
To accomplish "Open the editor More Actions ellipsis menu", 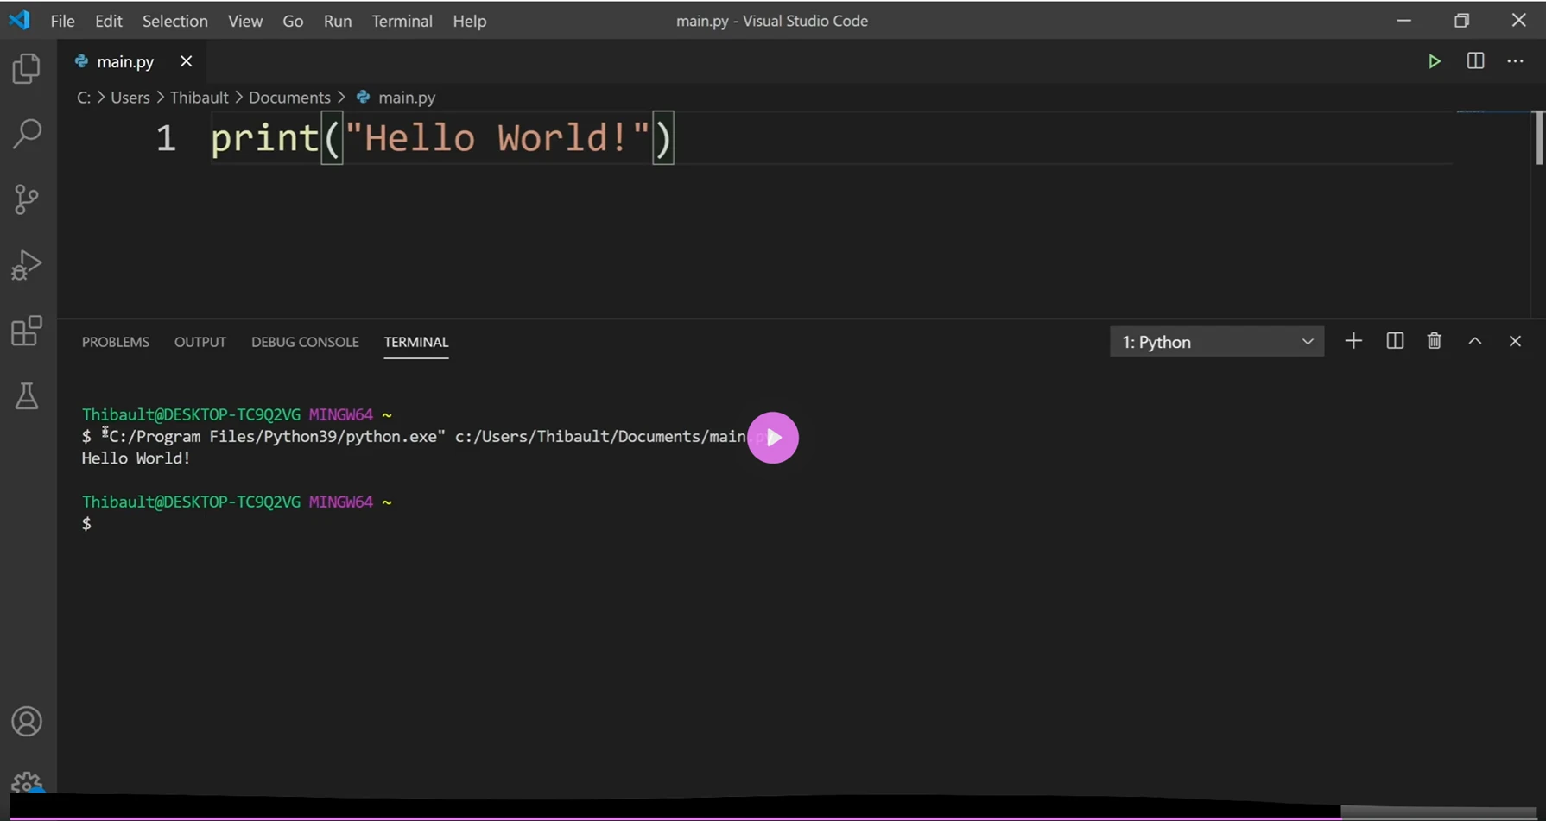I will click(x=1515, y=61).
